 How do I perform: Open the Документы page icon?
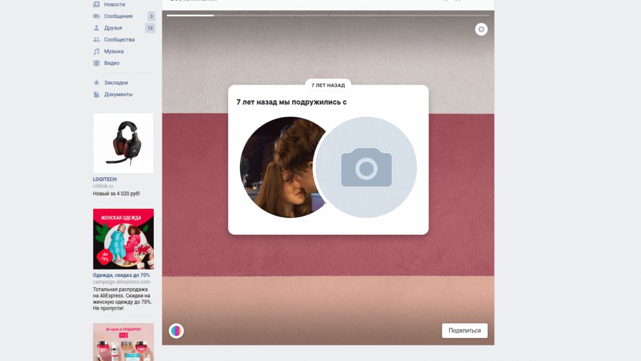[97, 95]
